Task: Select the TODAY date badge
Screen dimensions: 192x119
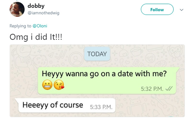Action: point(97,54)
